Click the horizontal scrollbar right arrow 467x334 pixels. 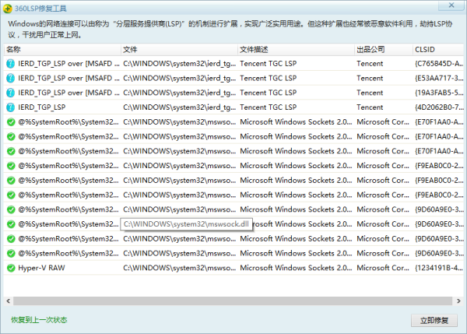pyautogui.click(x=458, y=301)
